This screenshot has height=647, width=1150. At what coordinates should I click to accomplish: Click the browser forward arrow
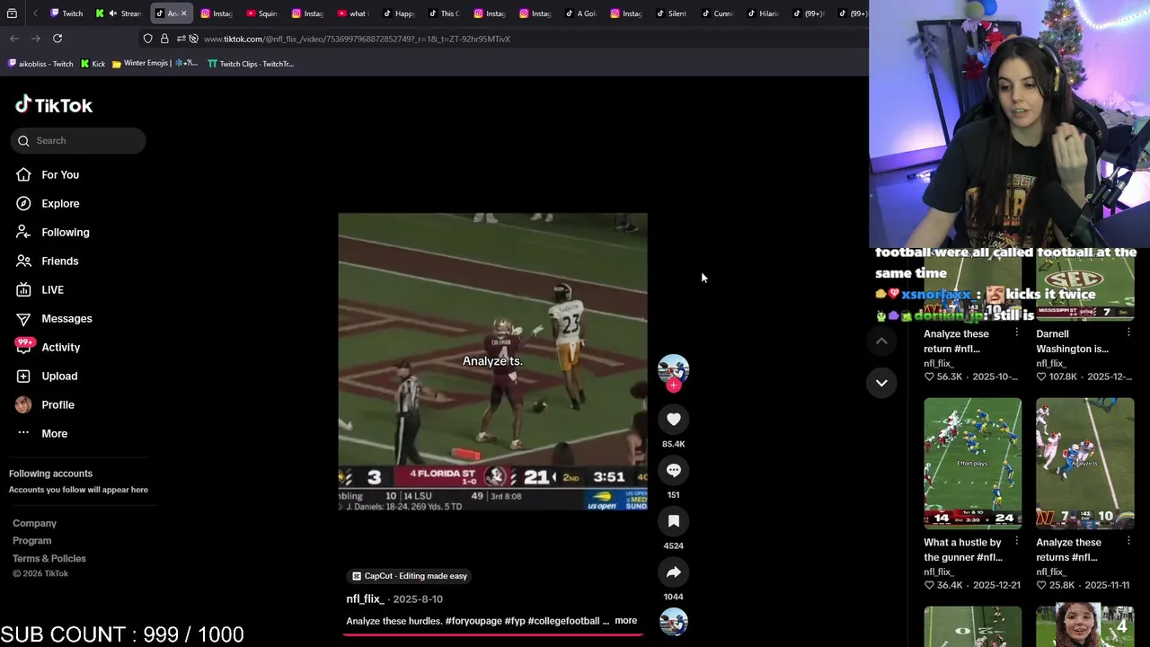(x=36, y=39)
